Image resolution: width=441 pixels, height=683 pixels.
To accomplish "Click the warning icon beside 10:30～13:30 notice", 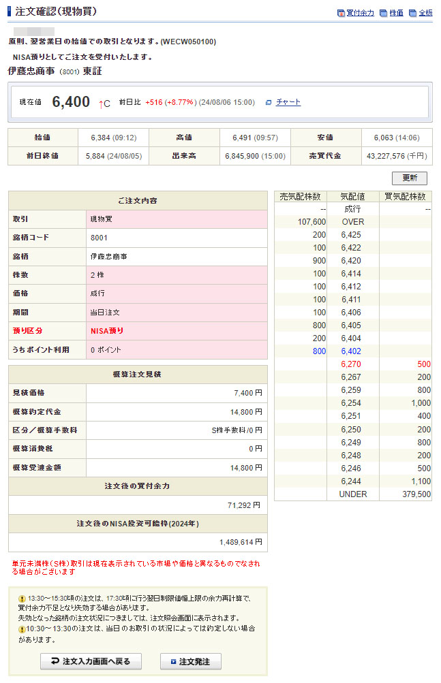I will click(22, 630).
